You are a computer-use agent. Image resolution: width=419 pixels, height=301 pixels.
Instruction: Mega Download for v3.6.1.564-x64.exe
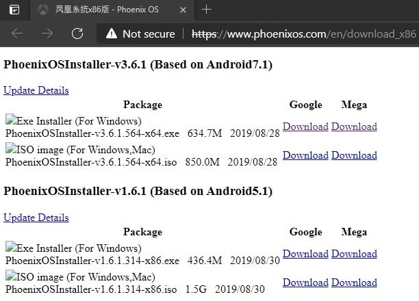(x=355, y=127)
